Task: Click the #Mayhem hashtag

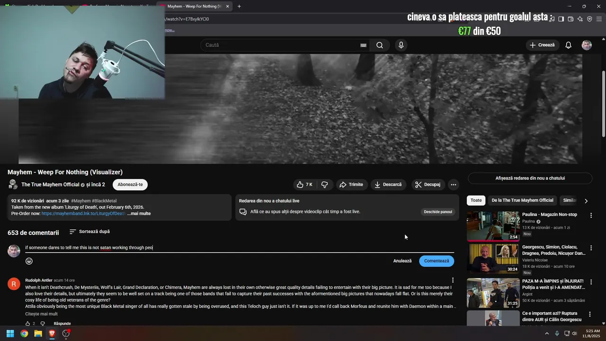Action: [80, 201]
